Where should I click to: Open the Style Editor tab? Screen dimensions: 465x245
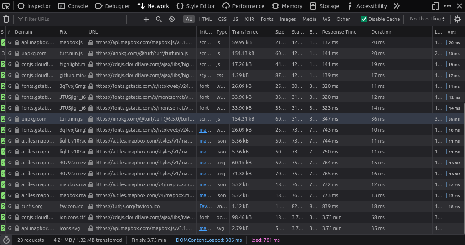196,6
